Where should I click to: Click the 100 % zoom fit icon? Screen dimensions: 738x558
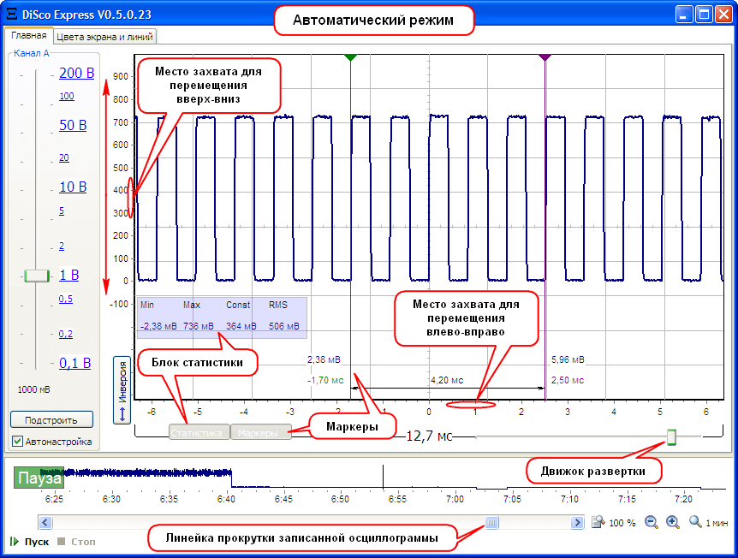pos(598,522)
